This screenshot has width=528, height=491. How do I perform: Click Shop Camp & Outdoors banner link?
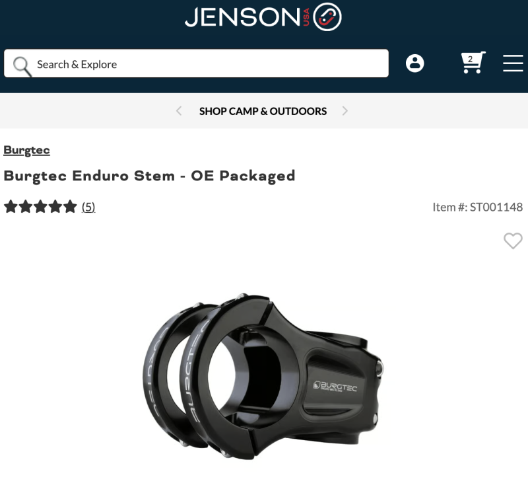tap(263, 111)
